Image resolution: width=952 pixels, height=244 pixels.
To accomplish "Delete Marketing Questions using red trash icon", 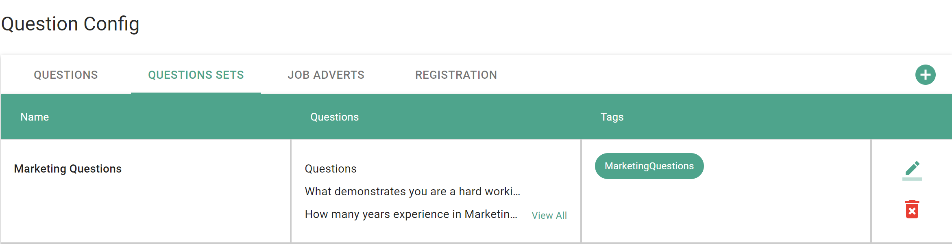I will click(x=912, y=209).
